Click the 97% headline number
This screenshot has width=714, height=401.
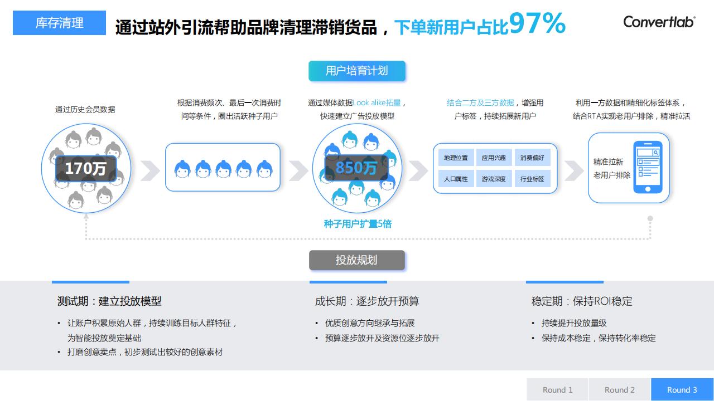(537, 24)
